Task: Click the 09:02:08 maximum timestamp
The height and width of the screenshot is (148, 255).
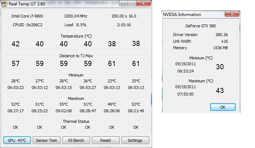Action: click(64, 111)
